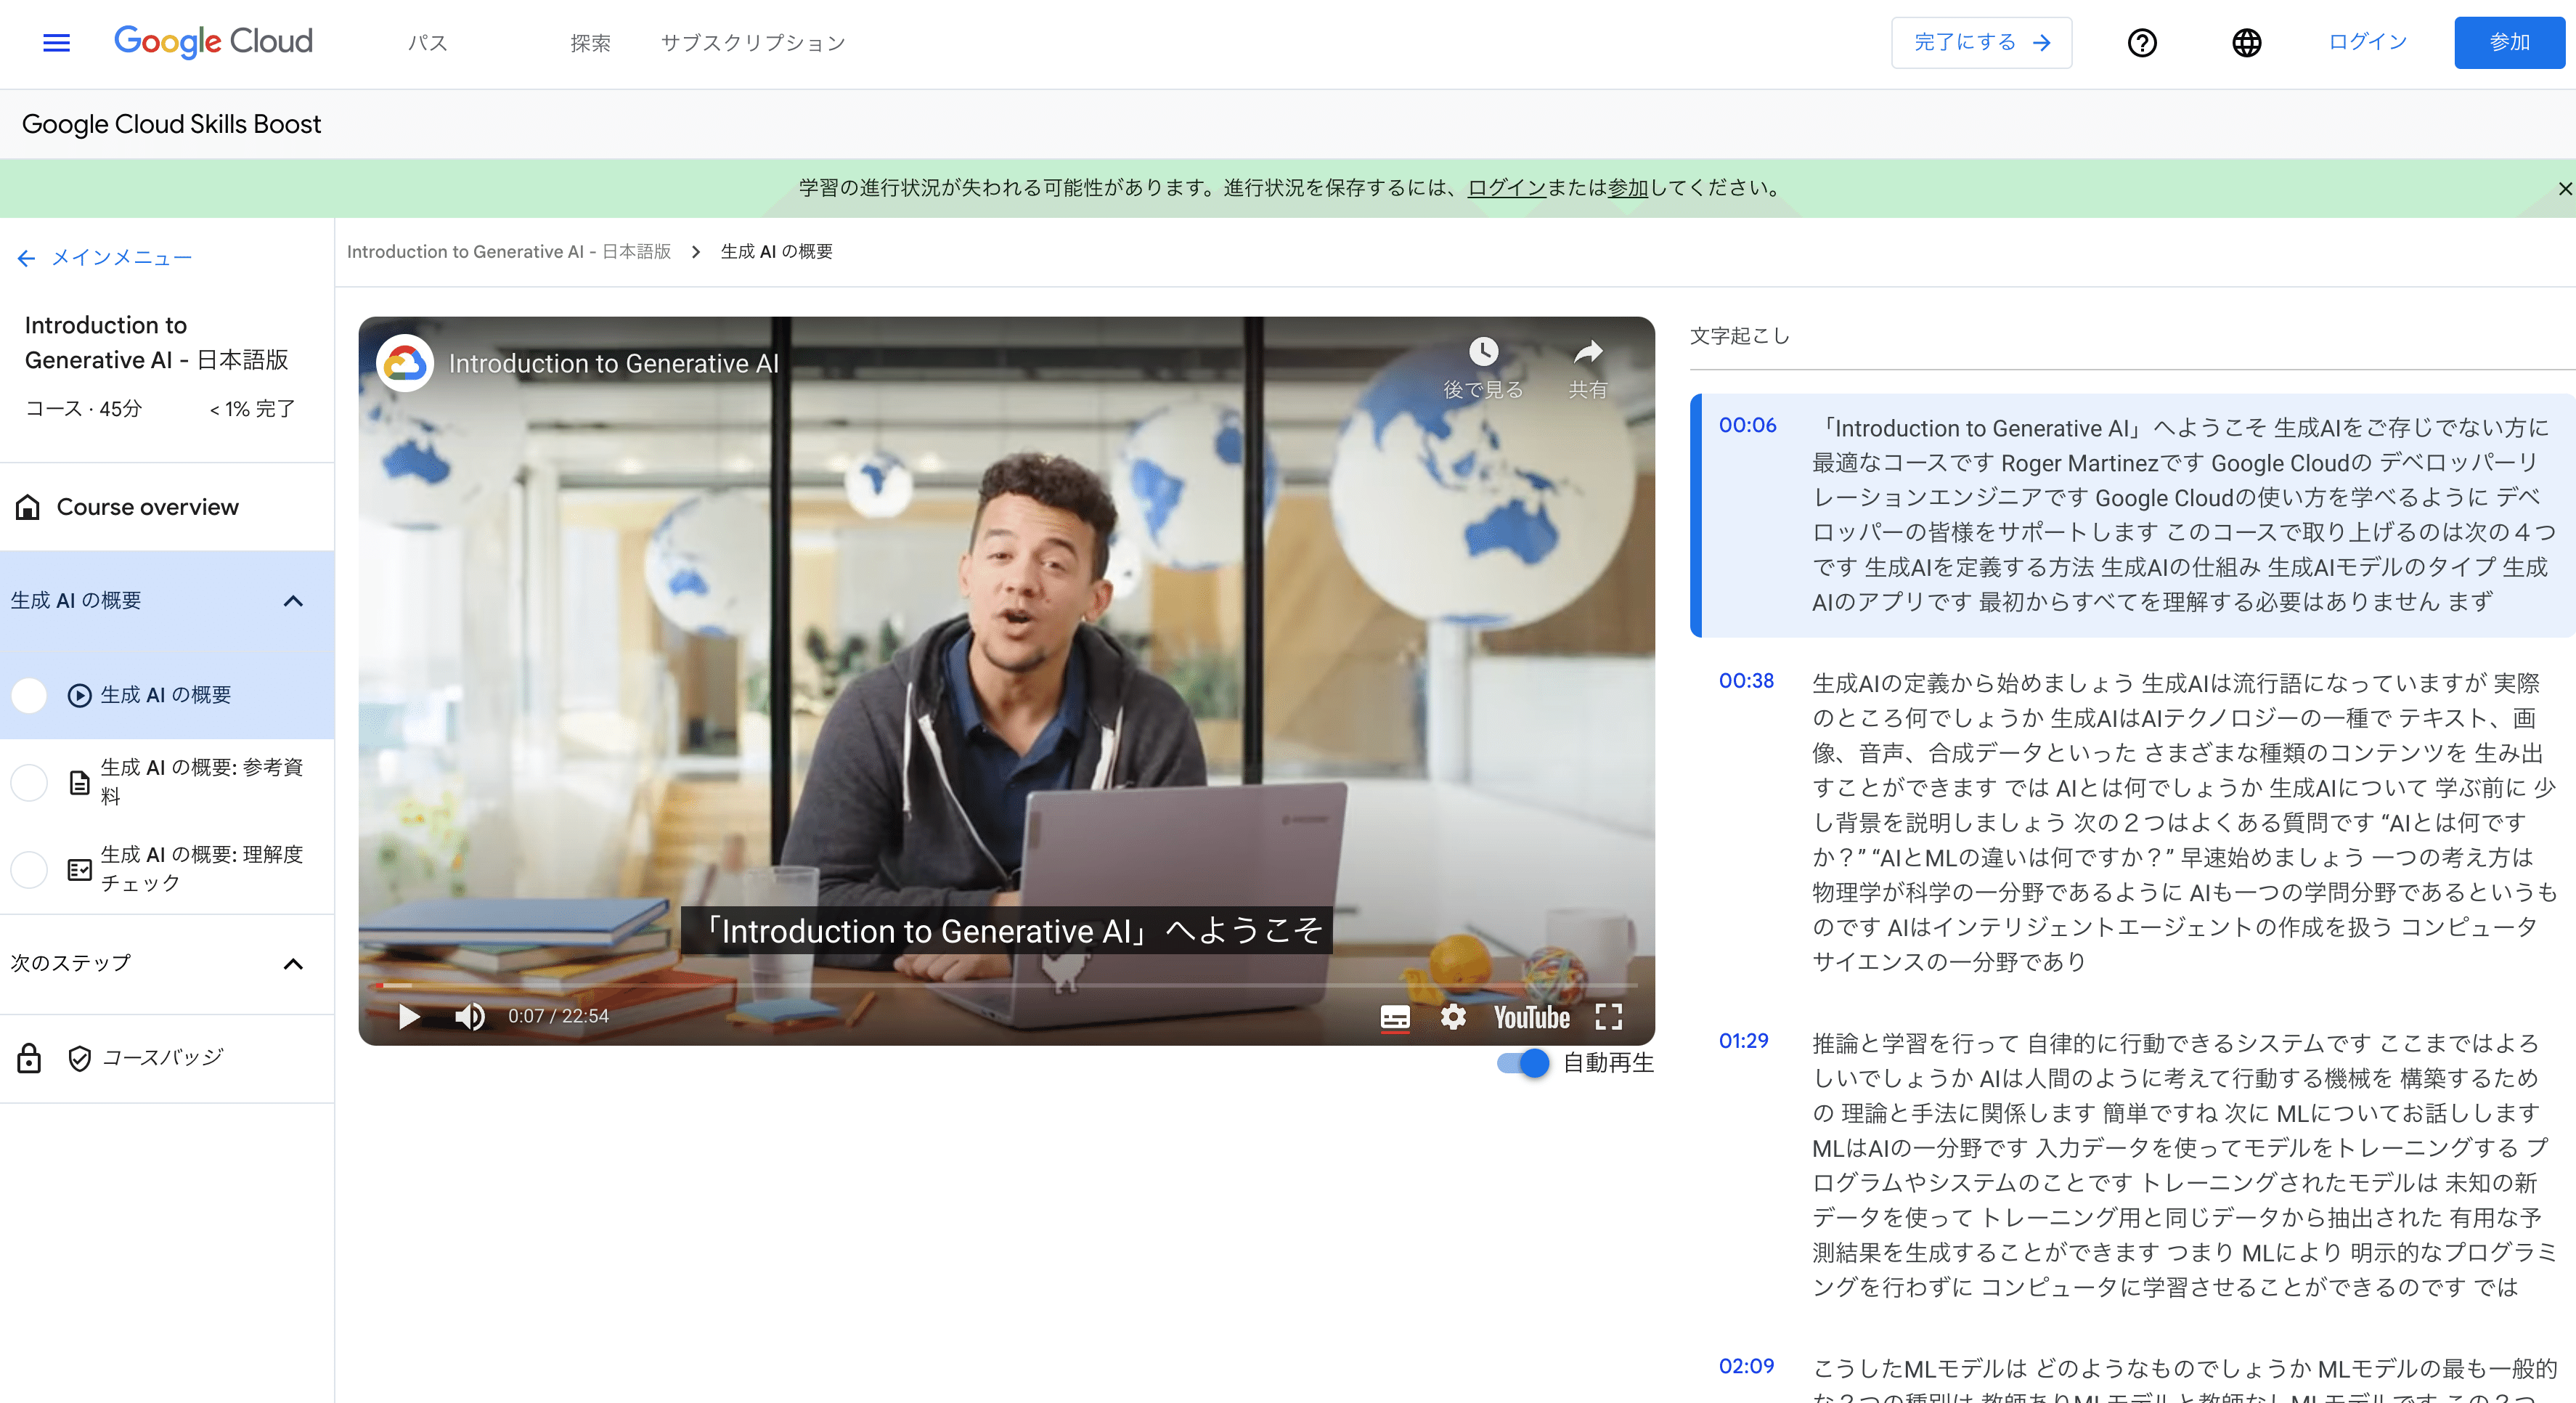Enter fullscreen video mode
The height and width of the screenshot is (1403, 2576).
tap(1608, 1017)
